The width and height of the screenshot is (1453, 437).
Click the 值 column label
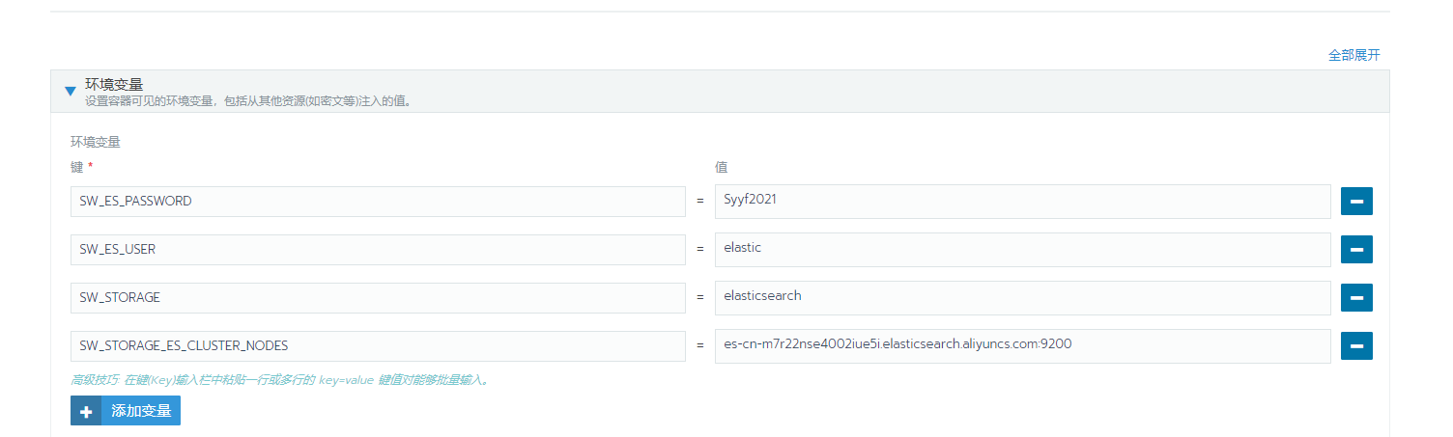pos(721,167)
